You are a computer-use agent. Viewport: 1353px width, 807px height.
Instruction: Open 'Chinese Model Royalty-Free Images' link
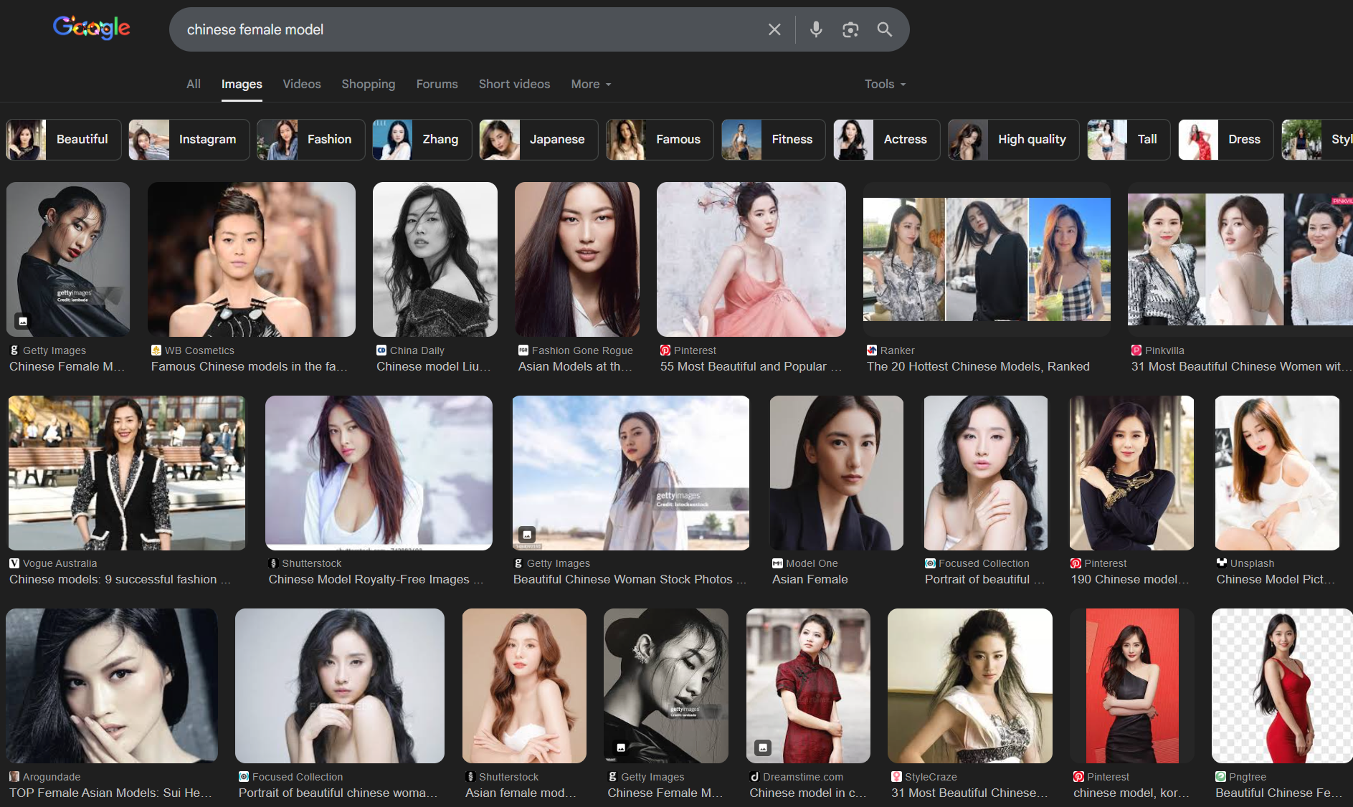click(x=376, y=579)
